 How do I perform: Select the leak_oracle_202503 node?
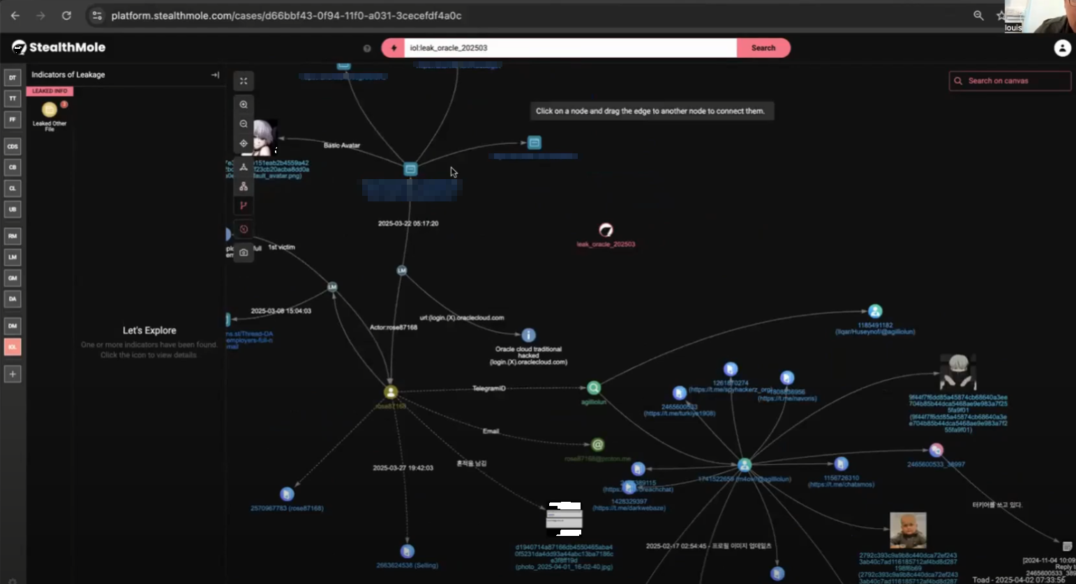click(x=606, y=231)
